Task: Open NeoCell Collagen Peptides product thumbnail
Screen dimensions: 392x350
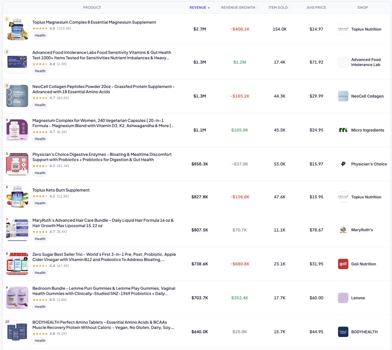Action: pyautogui.click(x=17, y=96)
